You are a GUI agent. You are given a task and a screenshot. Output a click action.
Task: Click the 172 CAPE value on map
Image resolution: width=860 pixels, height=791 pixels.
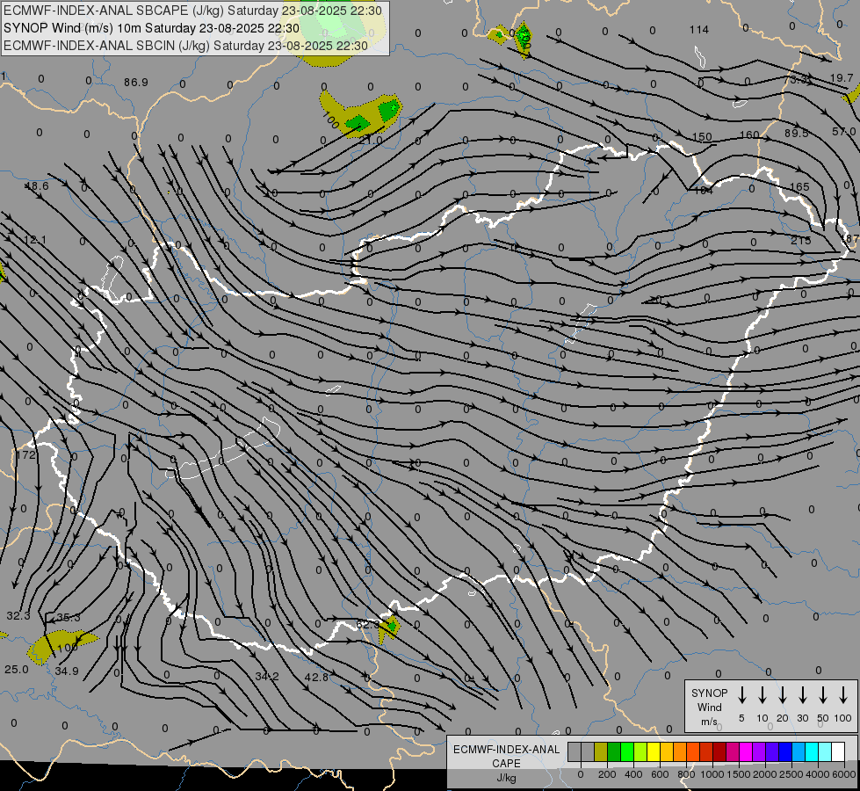[25, 455]
